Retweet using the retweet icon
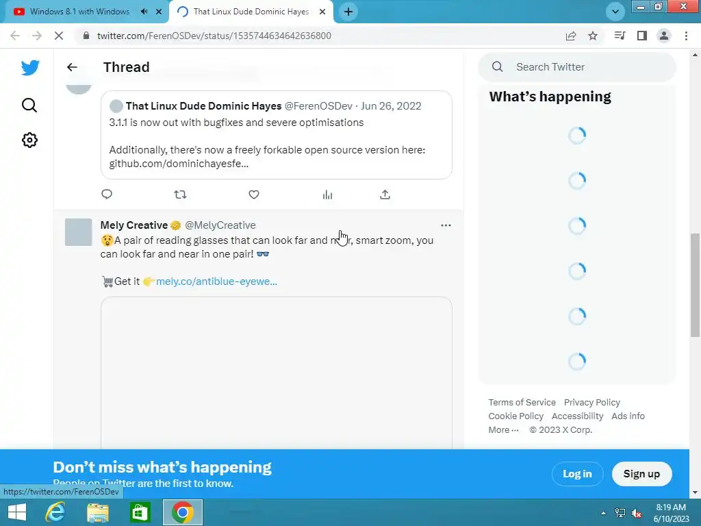 click(x=180, y=194)
